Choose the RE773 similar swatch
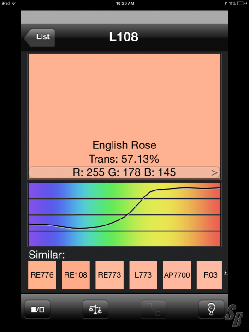The width and height of the screenshot is (249, 332). (x=109, y=275)
